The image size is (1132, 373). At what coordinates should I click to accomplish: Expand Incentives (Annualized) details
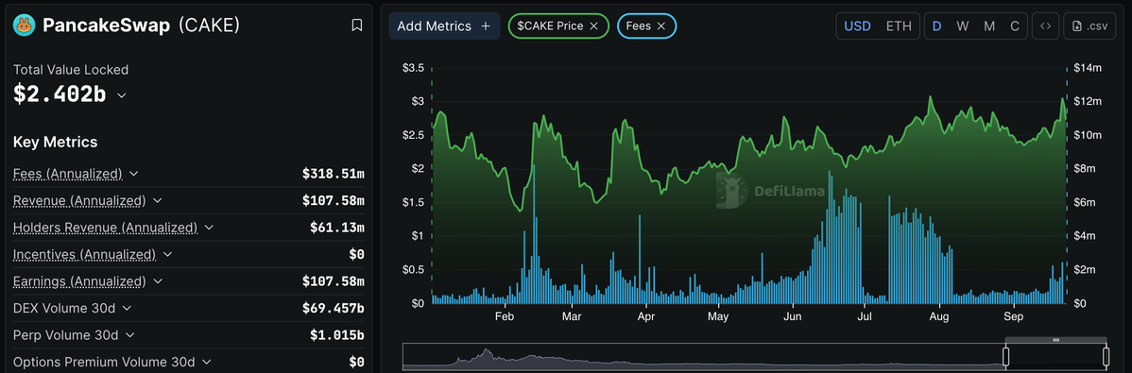pos(167,254)
